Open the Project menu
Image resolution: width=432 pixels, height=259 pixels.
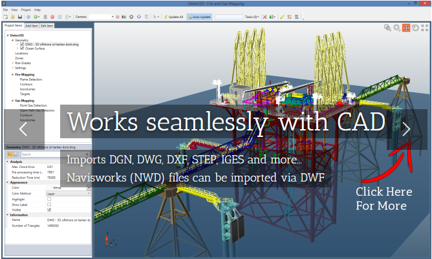coord(26,10)
